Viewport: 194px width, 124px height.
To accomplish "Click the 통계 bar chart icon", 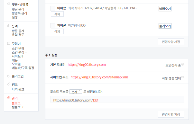I will pos(9,26).
